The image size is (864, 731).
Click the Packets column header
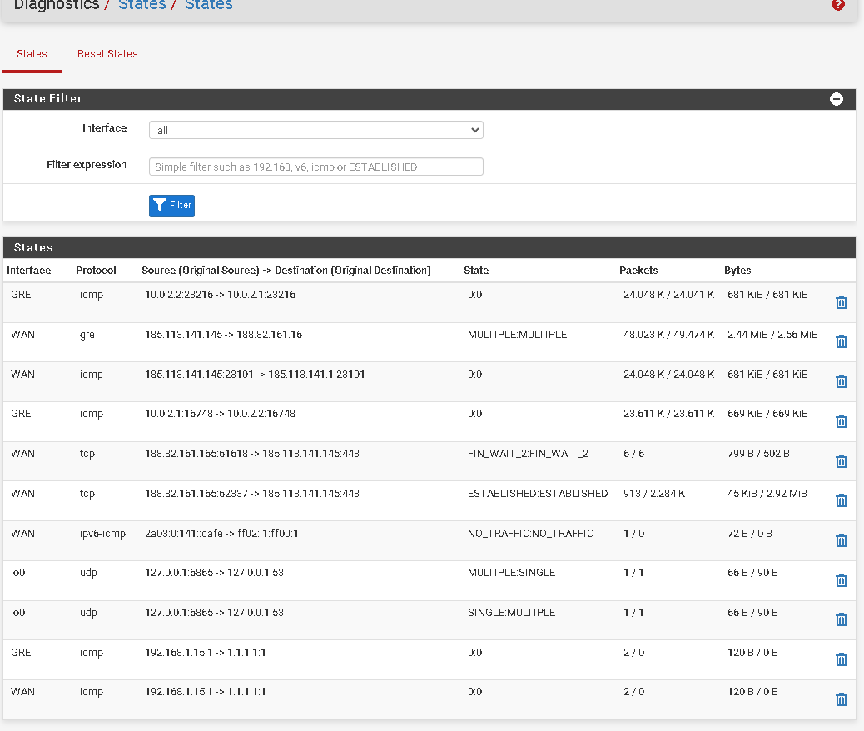[638, 270]
